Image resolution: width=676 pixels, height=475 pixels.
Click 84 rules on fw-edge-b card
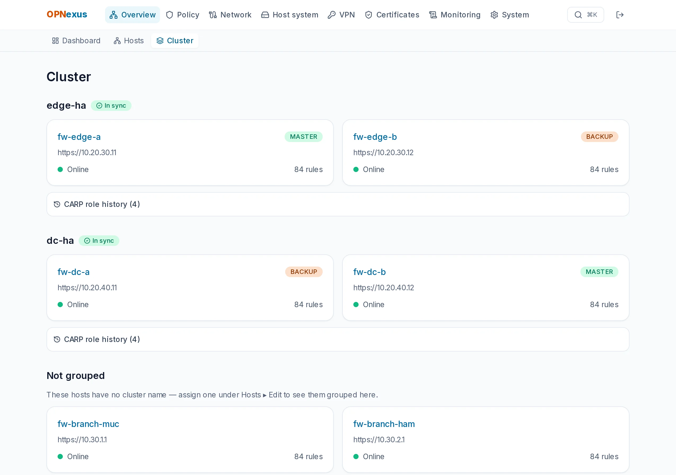[x=604, y=169]
